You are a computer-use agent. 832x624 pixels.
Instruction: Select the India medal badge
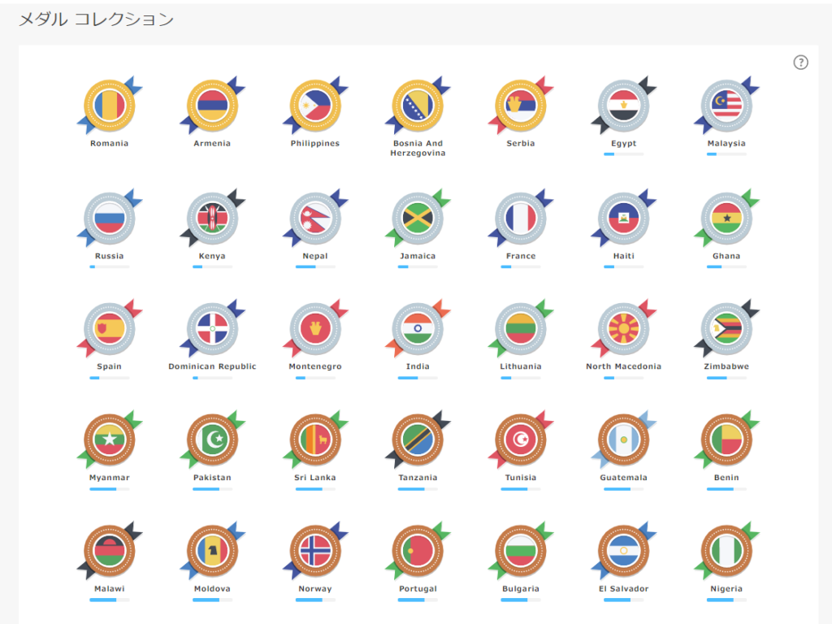tap(418, 328)
